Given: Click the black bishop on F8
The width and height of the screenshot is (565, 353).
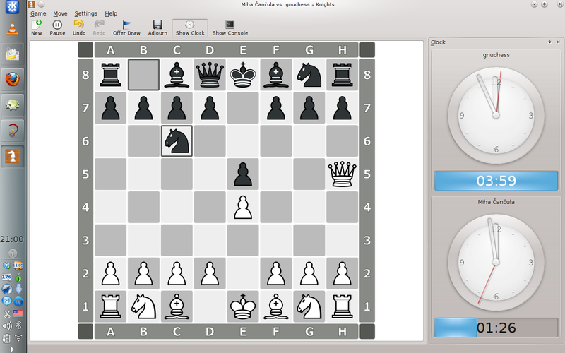Looking at the screenshot, I should point(276,75).
